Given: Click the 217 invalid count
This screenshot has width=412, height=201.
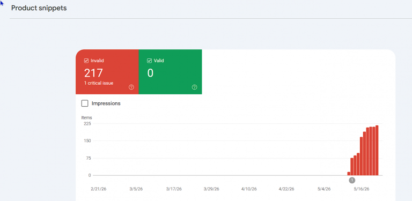Looking at the screenshot, I should [x=93, y=73].
